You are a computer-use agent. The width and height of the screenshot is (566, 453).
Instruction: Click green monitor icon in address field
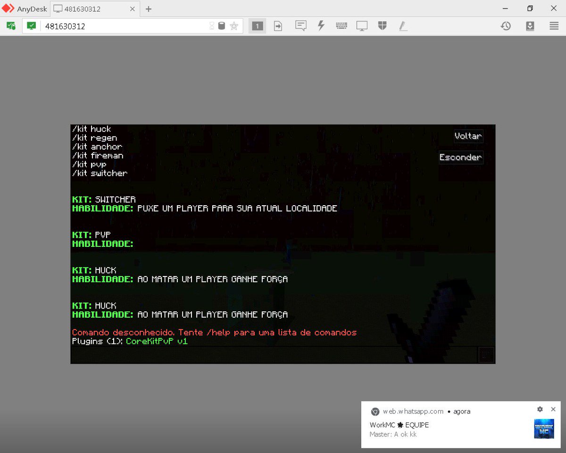[x=31, y=26]
